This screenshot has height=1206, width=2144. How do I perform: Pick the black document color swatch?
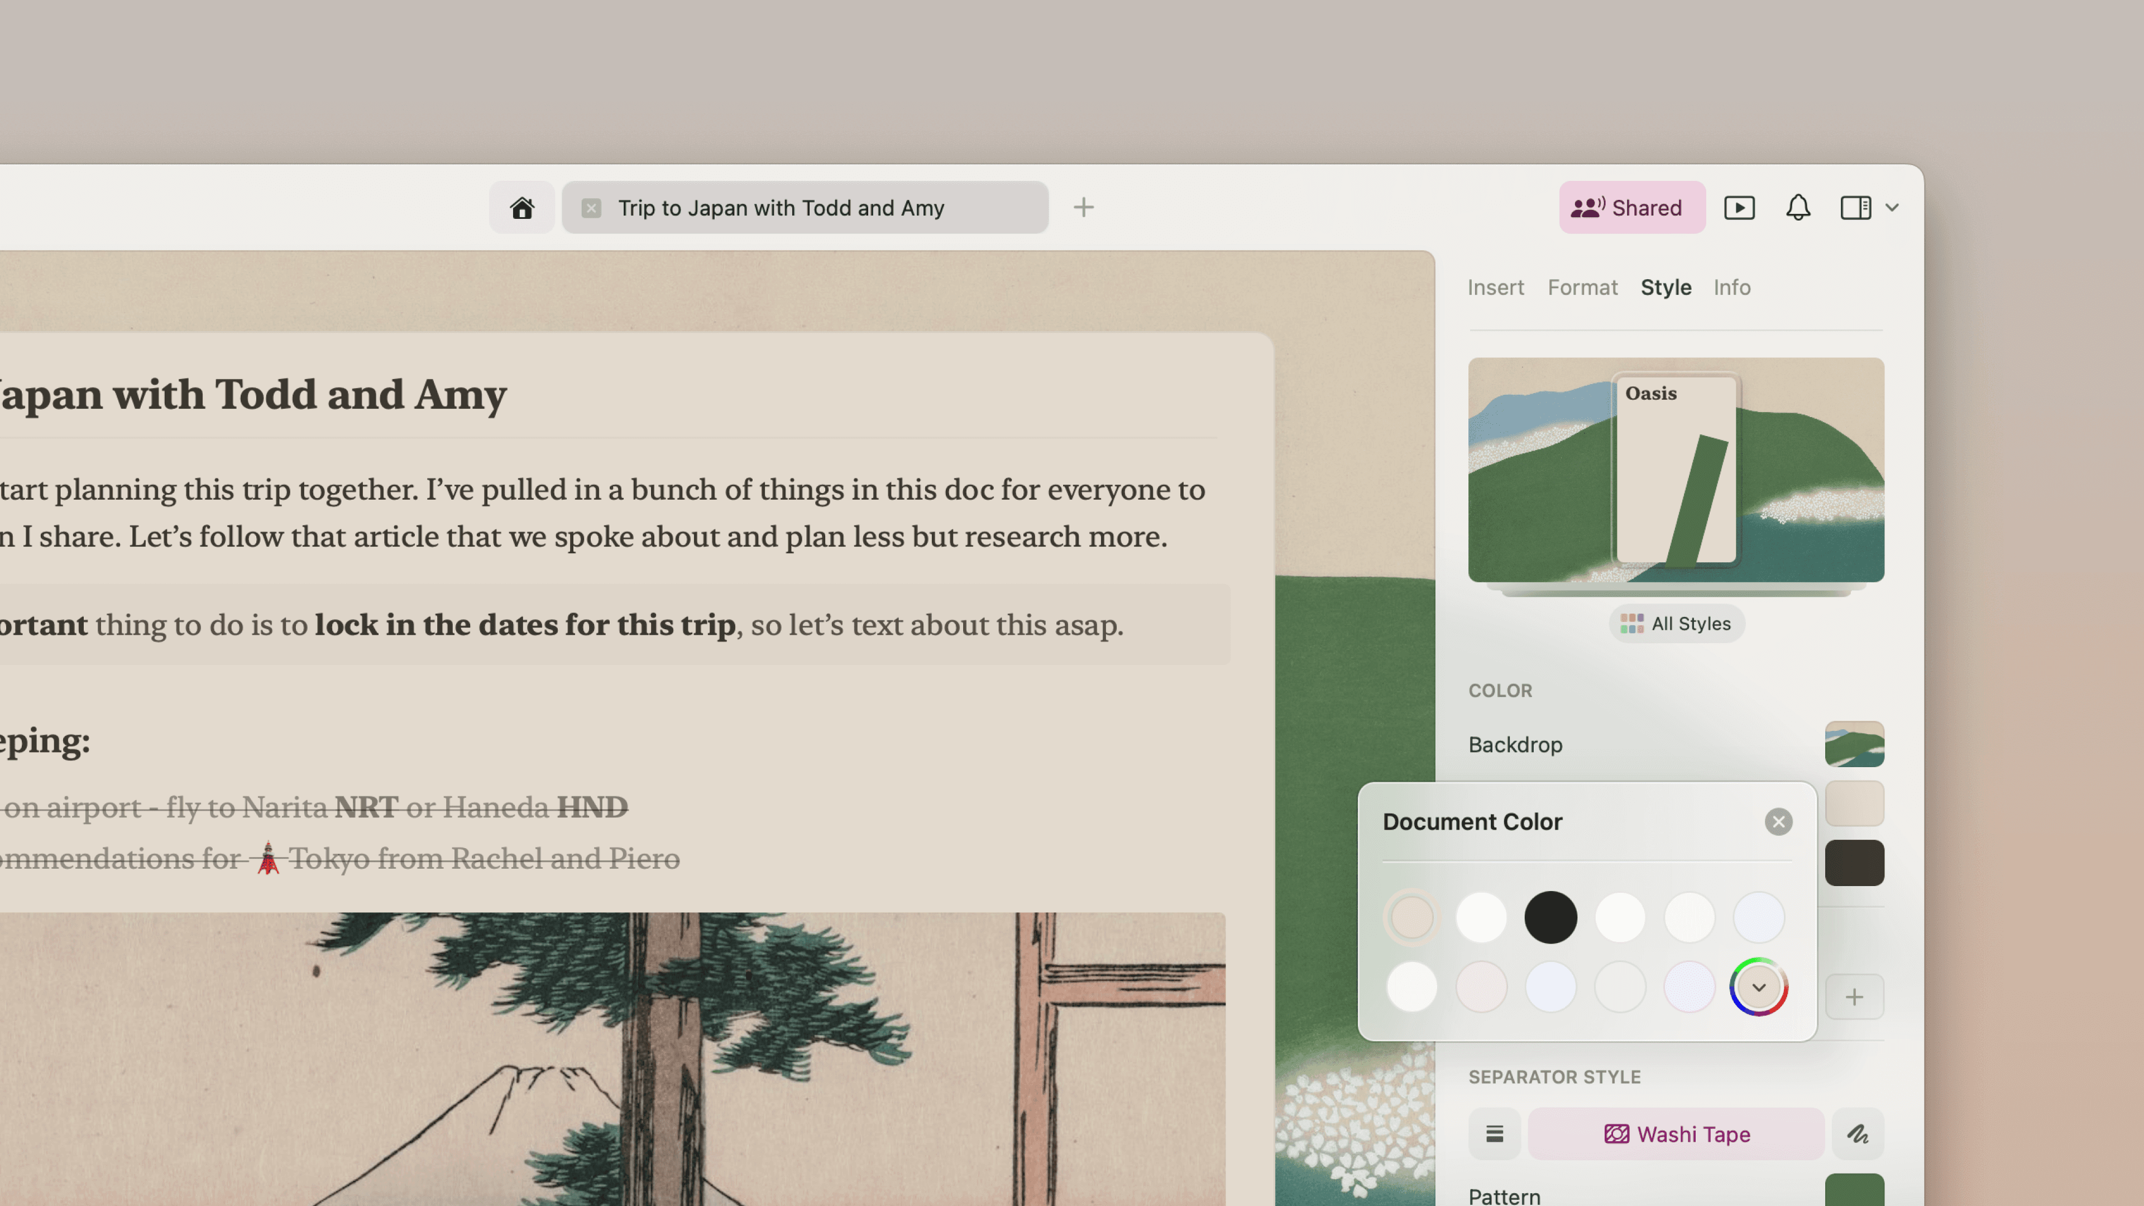point(1550,917)
